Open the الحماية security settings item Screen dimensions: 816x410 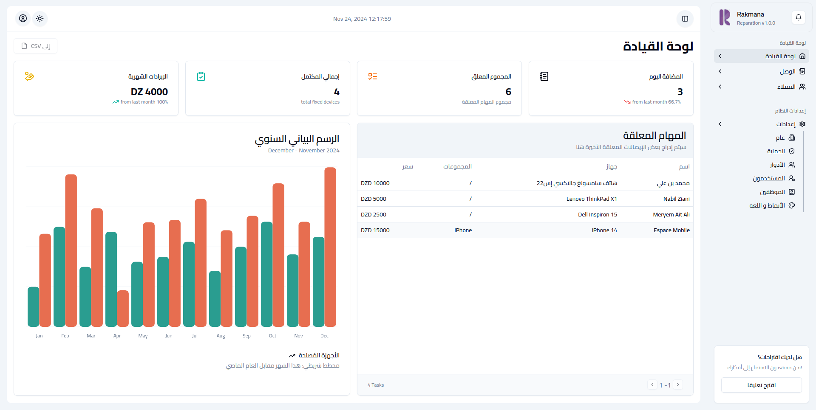pos(780,151)
